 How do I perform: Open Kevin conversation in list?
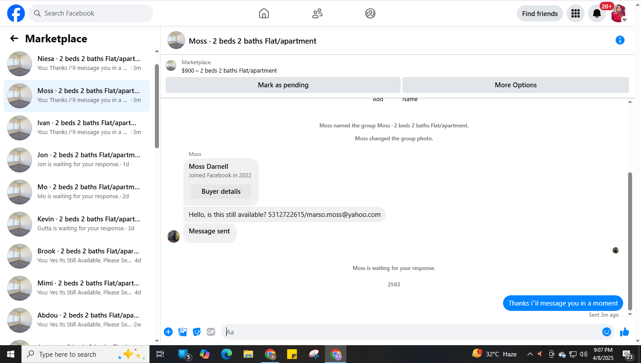point(77,224)
